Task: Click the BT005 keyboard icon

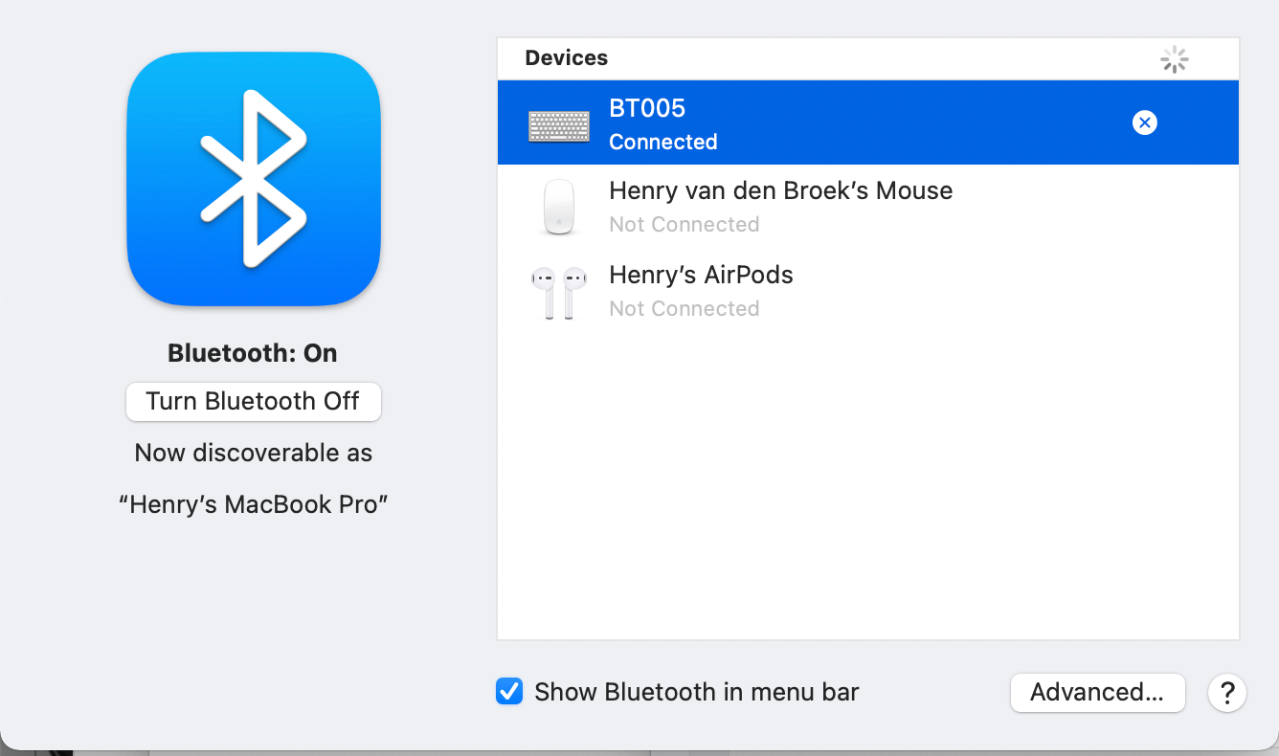Action: click(559, 125)
